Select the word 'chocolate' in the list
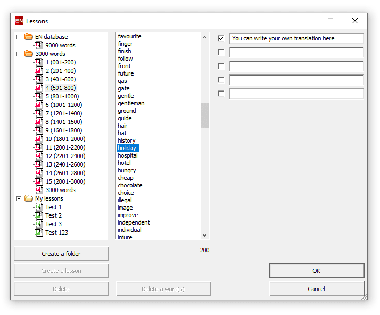The image size is (380, 315). [x=130, y=185]
